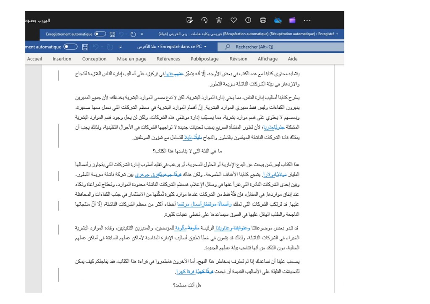Image resolution: width=430 pixels, height=304 pixels.
Task: Click the heading 'ما هي الفئة التي لا يناسبها هذا الكتاب؟'
Action: 187,151
